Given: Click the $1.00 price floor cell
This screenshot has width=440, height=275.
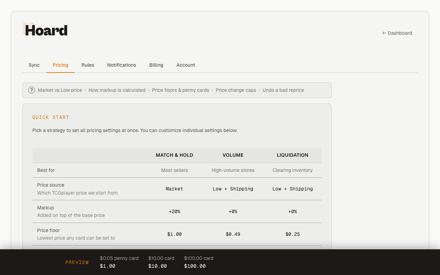Looking at the screenshot, I should pos(174,234).
